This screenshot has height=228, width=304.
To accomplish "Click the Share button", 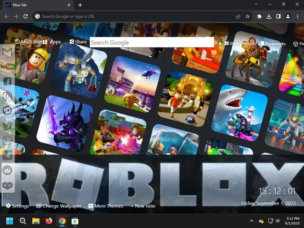I will [78, 42].
